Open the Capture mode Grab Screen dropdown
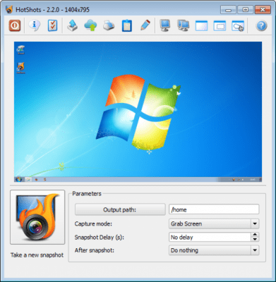 214,223
